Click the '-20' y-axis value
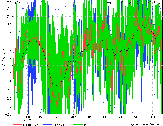 coord(8,90)
